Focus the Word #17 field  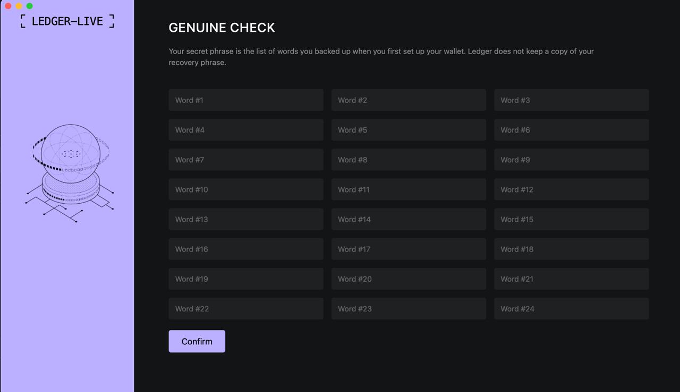tap(409, 249)
